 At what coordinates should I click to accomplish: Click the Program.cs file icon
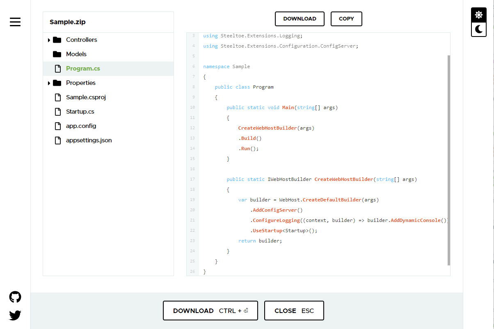click(x=57, y=69)
